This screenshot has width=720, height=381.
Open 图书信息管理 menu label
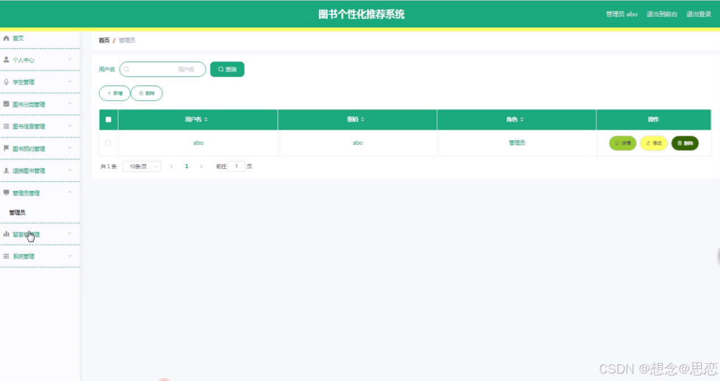click(x=28, y=126)
